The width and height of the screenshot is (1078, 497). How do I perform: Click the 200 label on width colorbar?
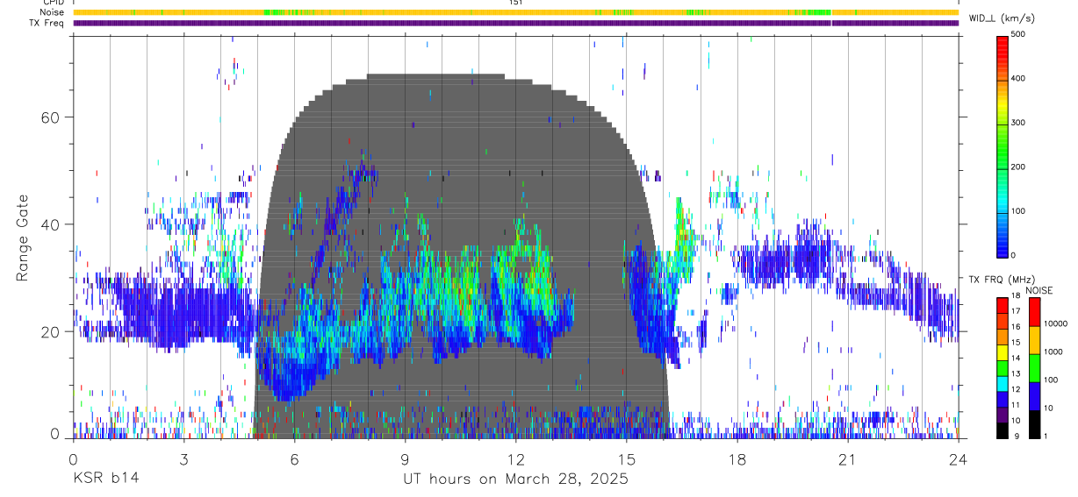(x=1018, y=167)
